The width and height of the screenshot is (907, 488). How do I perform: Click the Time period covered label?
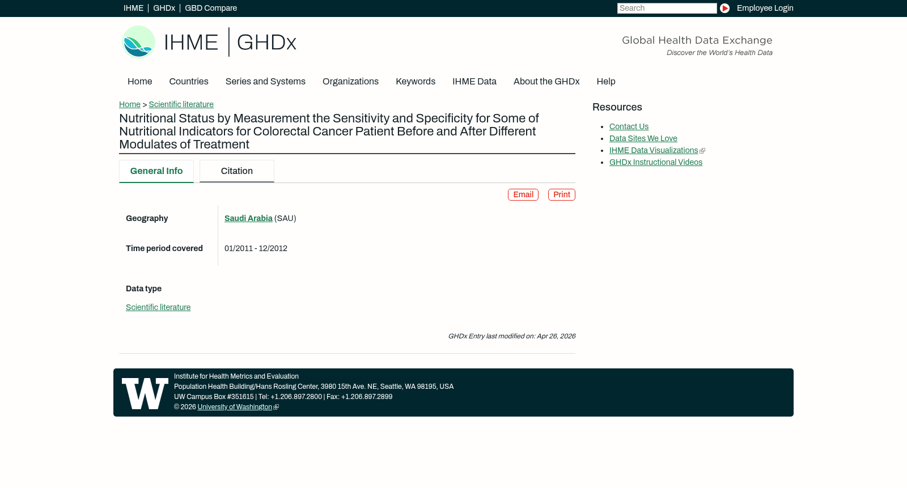164,249
